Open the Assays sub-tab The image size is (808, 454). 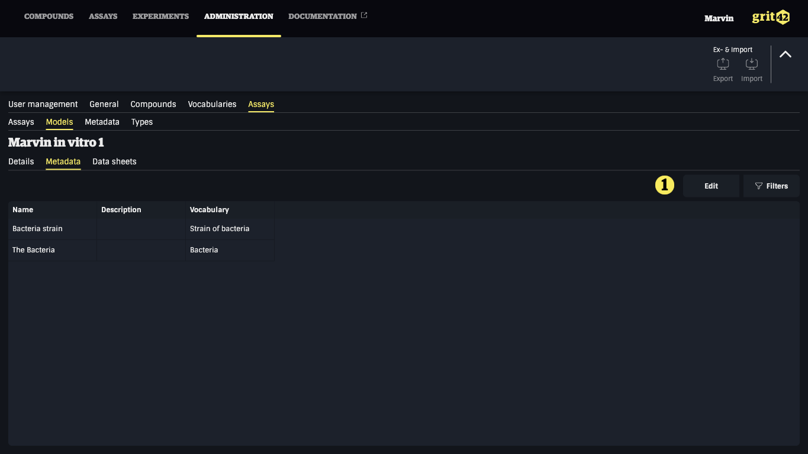tap(21, 122)
